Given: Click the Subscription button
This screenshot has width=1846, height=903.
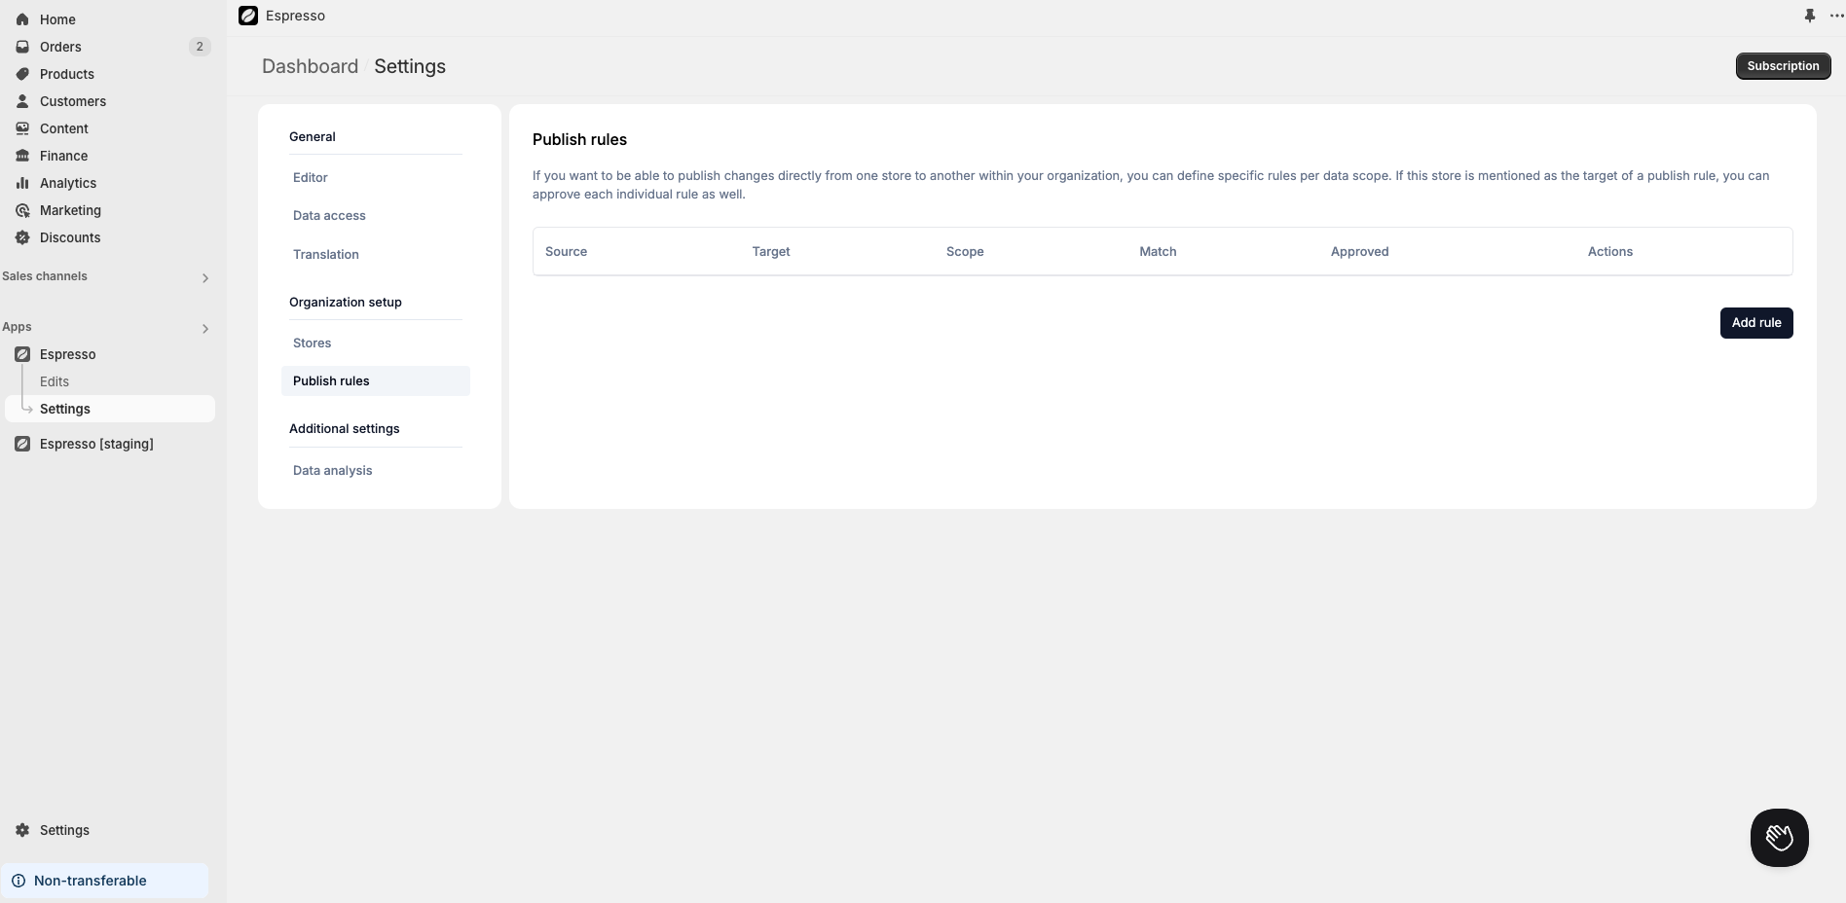Looking at the screenshot, I should pos(1782,66).
